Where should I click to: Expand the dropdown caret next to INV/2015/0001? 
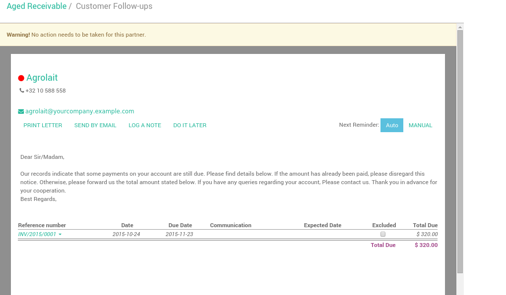(60, 234)
